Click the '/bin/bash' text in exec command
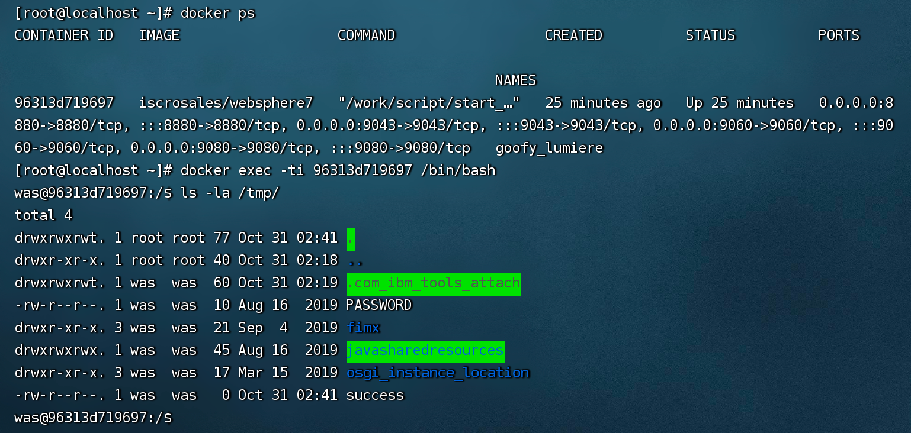This screenshot has width=911, height=433. click(x=458, y=170)
